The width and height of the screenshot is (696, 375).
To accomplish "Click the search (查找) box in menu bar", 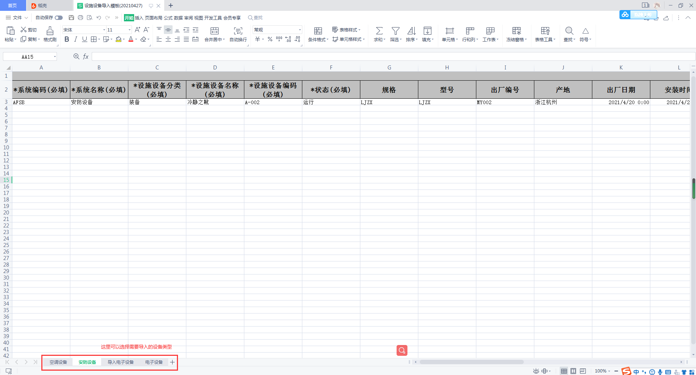I will (256, 18).
